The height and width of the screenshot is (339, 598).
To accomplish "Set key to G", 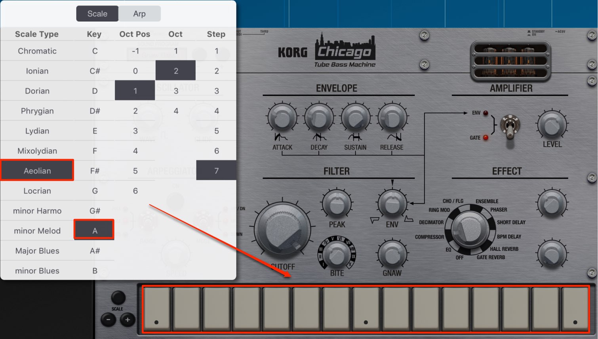I will click(95, 191).
